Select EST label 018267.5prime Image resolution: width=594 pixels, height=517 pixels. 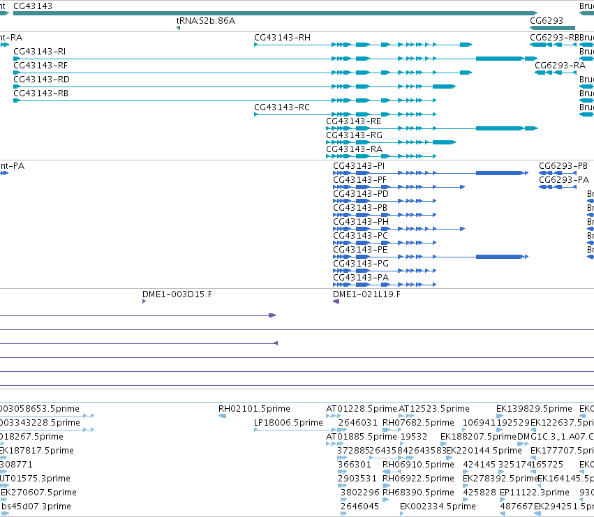(32, 437)
